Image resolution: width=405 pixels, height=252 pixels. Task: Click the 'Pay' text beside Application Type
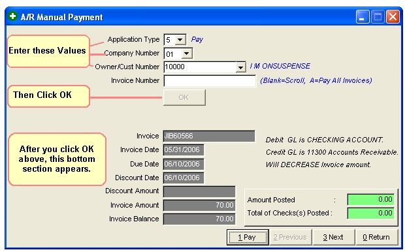pos(197,40)
